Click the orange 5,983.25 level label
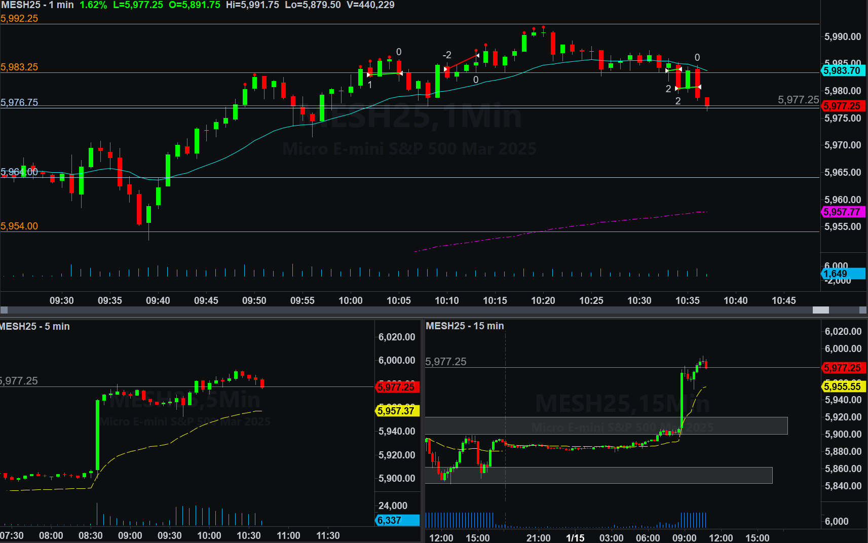The image size is (868, 543). [19, 67]
